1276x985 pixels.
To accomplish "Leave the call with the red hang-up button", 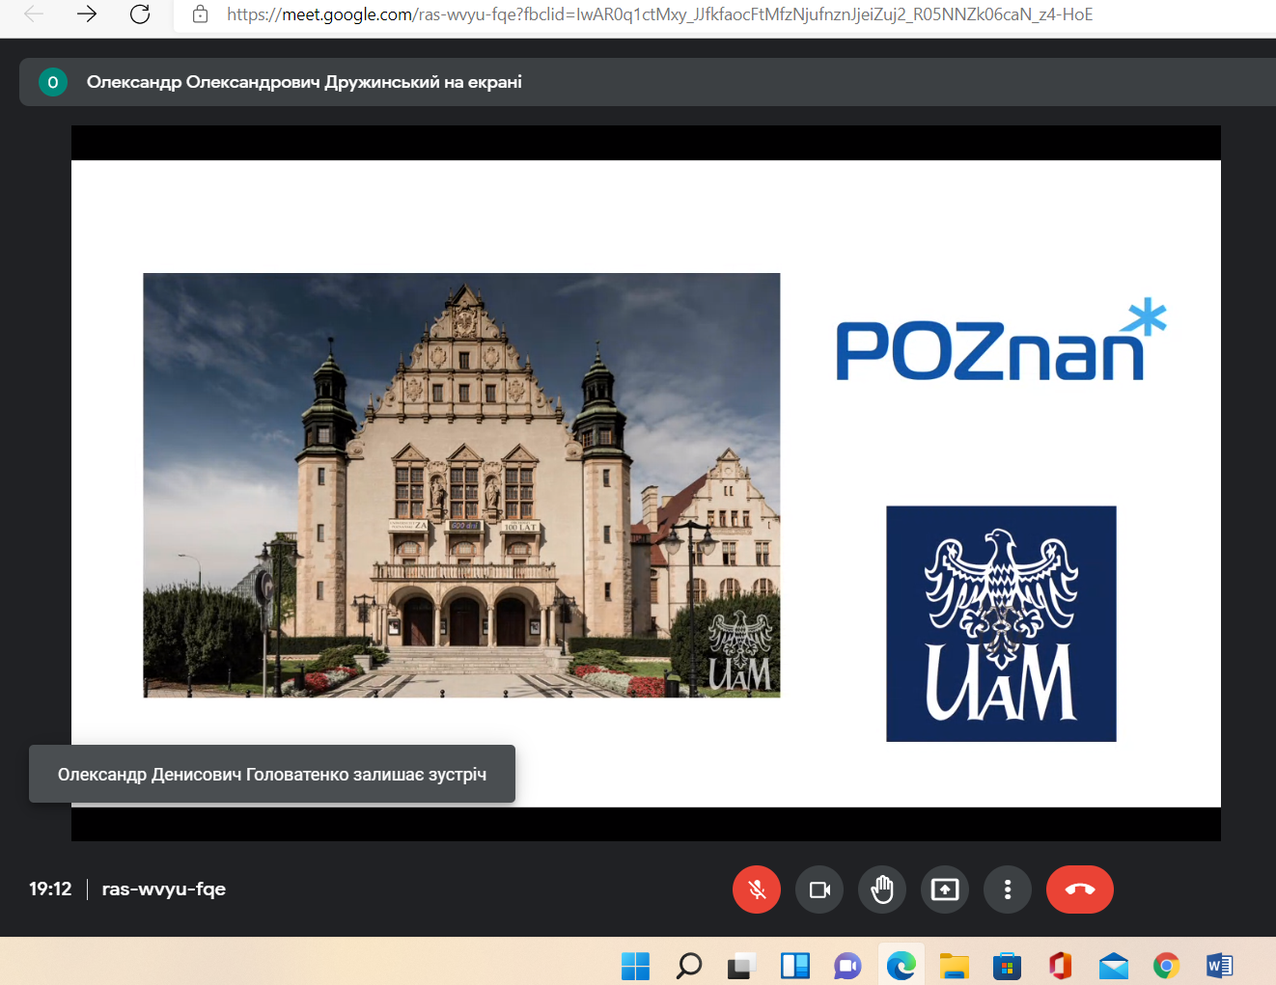I will (1079, 889).
